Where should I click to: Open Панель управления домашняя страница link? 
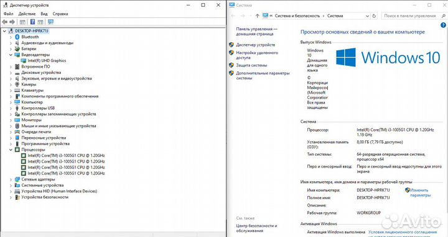pos(256,32)
